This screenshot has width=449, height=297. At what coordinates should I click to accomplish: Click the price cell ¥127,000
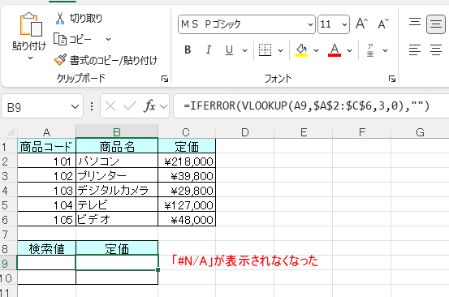point(187,204)
